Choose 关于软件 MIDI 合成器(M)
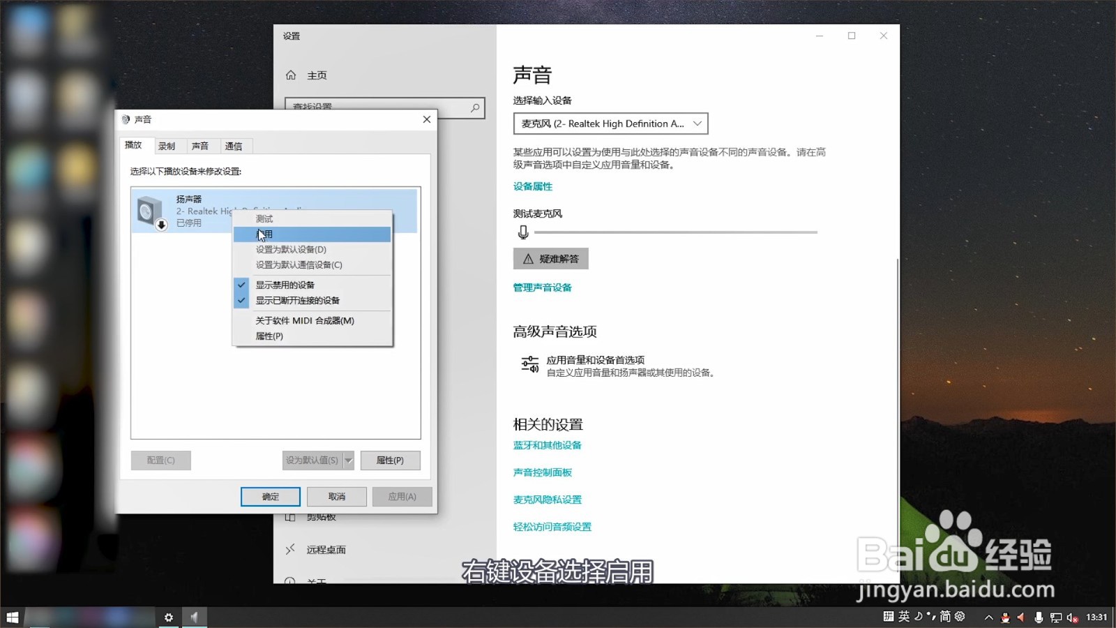Viewport: 1116px width, 628px height. 312,320
